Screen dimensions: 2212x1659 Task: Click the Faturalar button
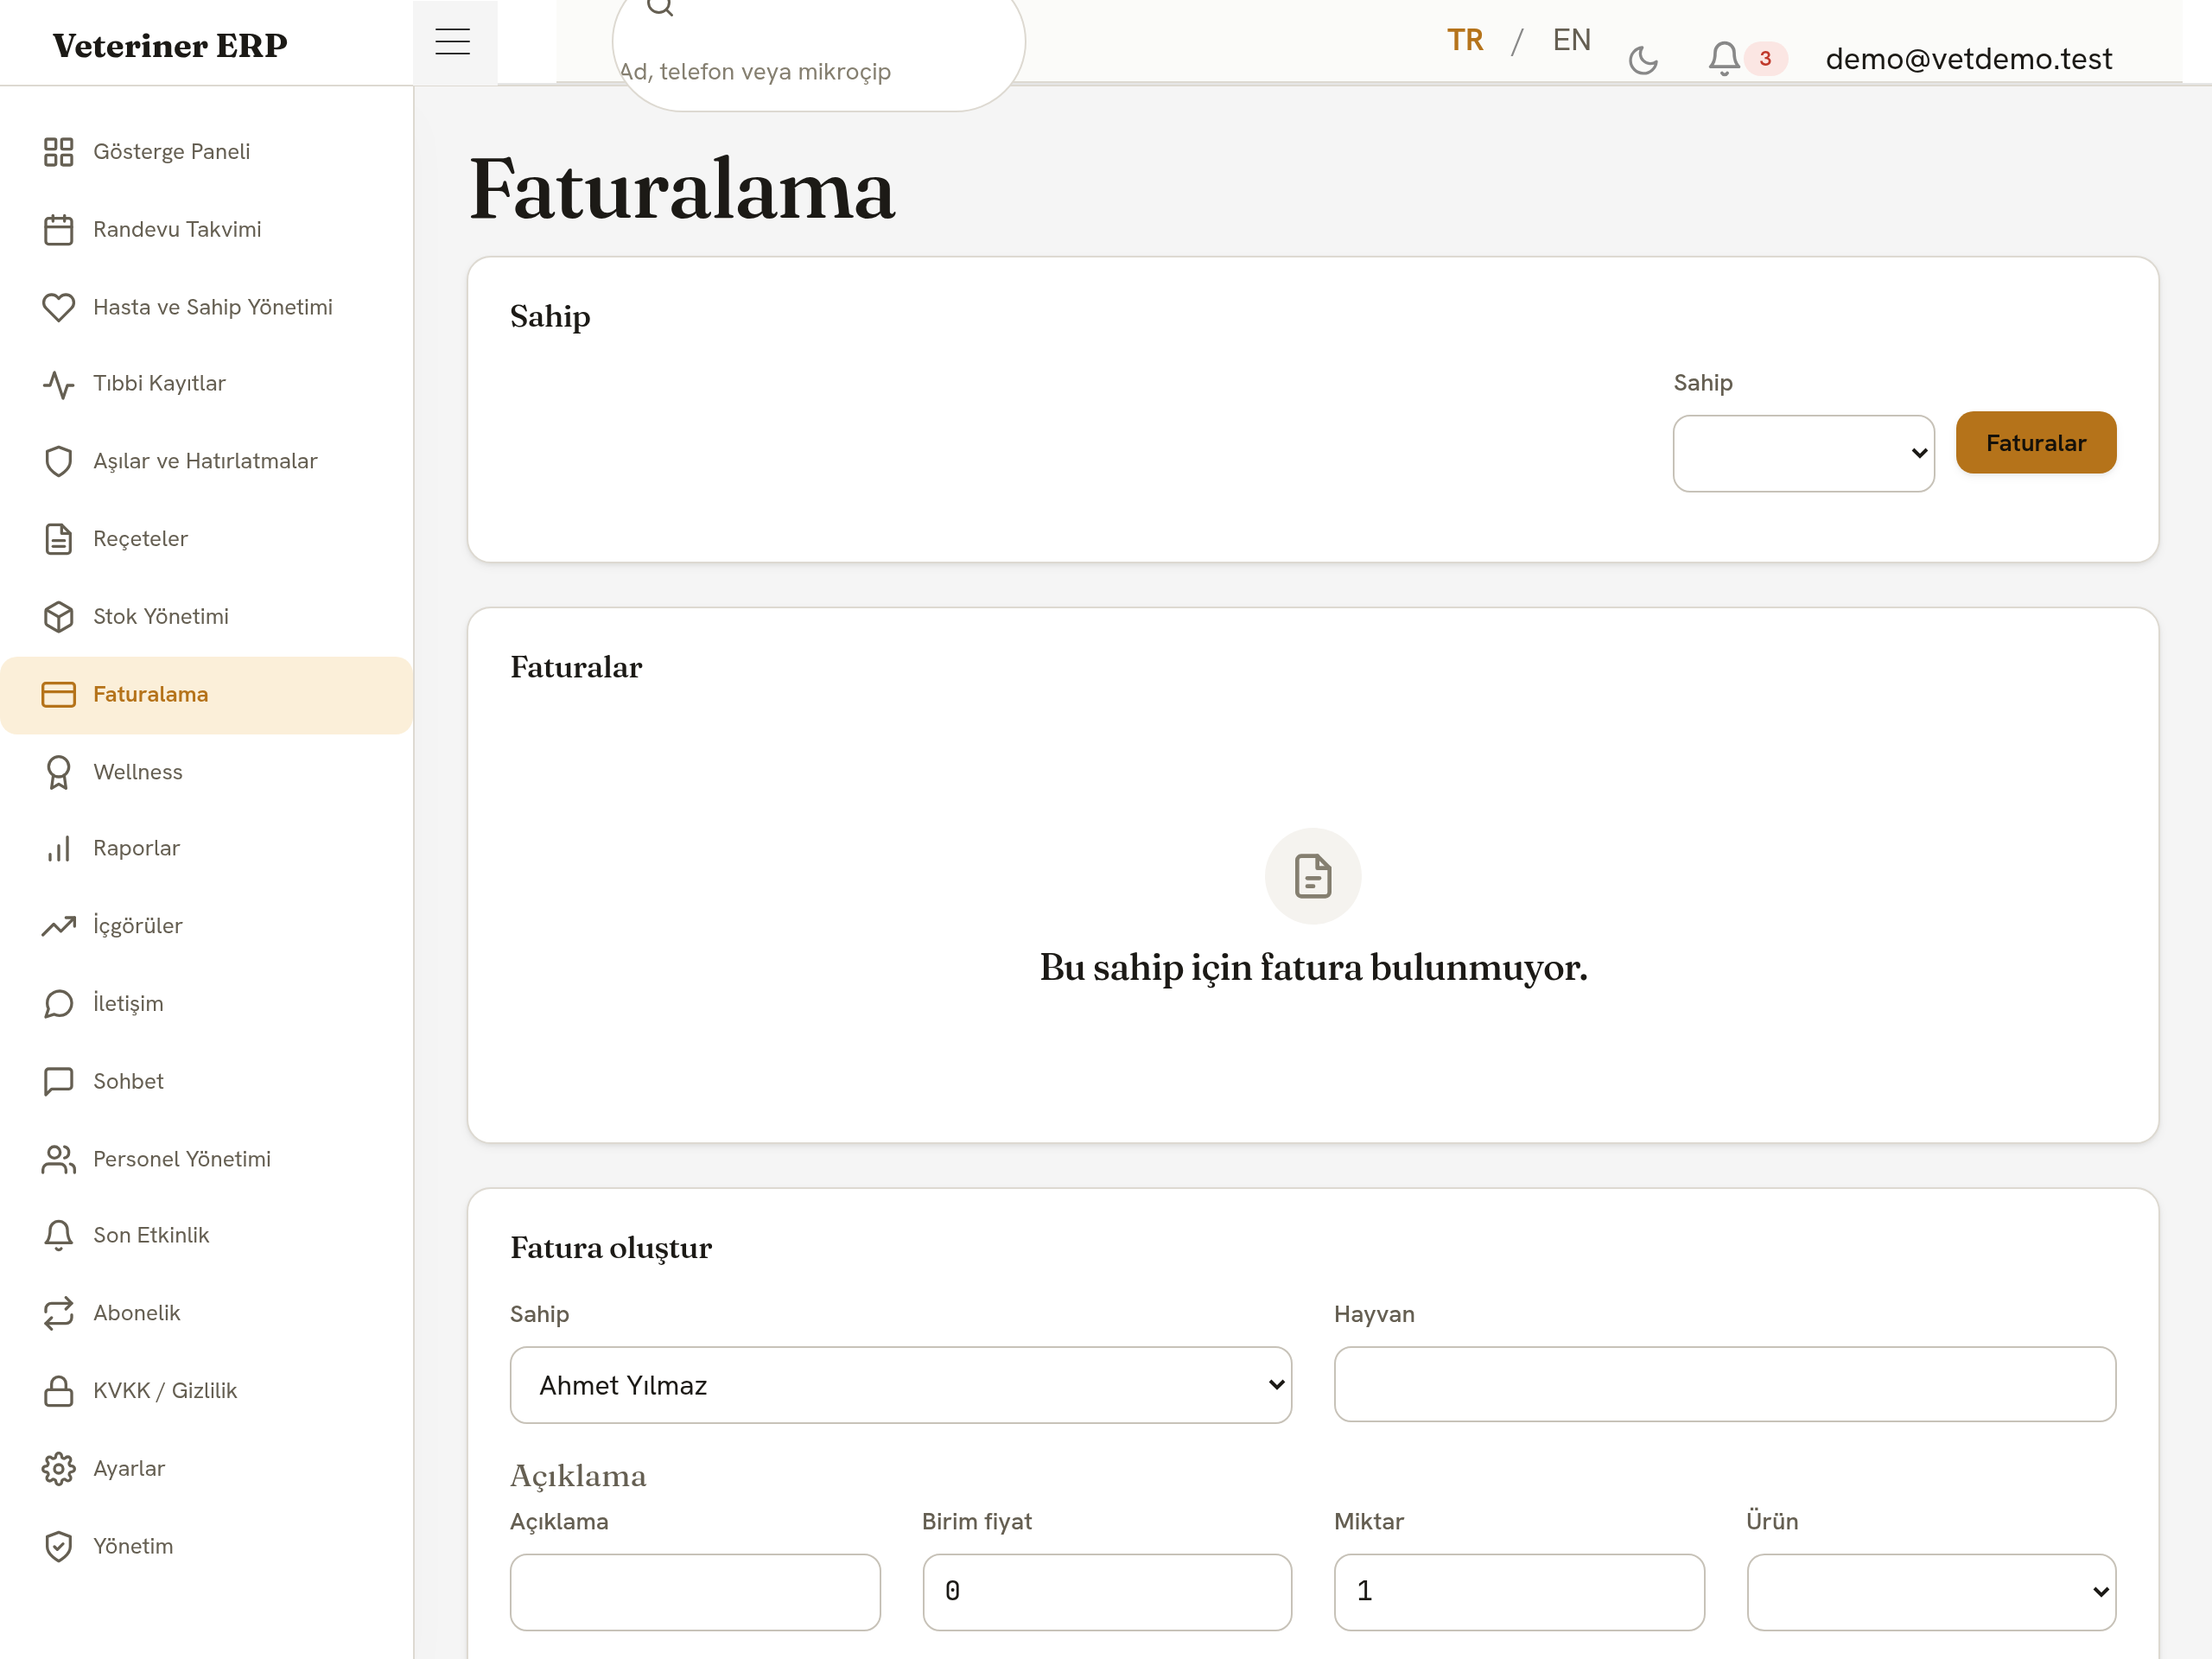click(x=2035, y=443)
